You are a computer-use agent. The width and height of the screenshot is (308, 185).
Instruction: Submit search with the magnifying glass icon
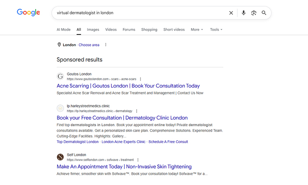coord(264,13)
